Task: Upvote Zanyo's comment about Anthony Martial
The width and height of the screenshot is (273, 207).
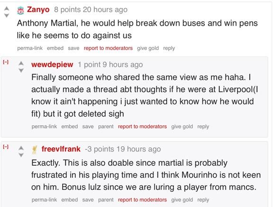Action: [x=7, y=9]
